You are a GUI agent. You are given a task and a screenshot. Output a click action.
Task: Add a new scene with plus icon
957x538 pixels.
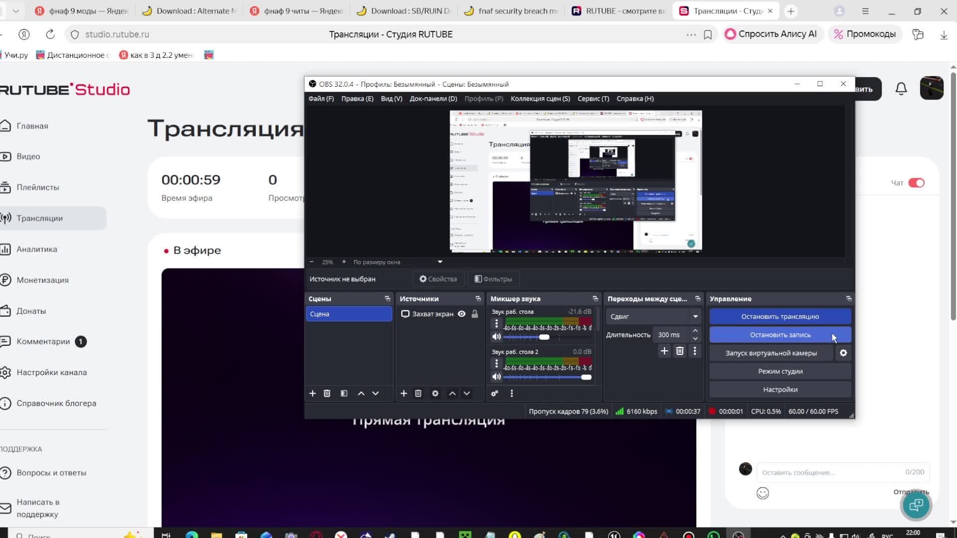pyautogui.click(x=313, y=394)
